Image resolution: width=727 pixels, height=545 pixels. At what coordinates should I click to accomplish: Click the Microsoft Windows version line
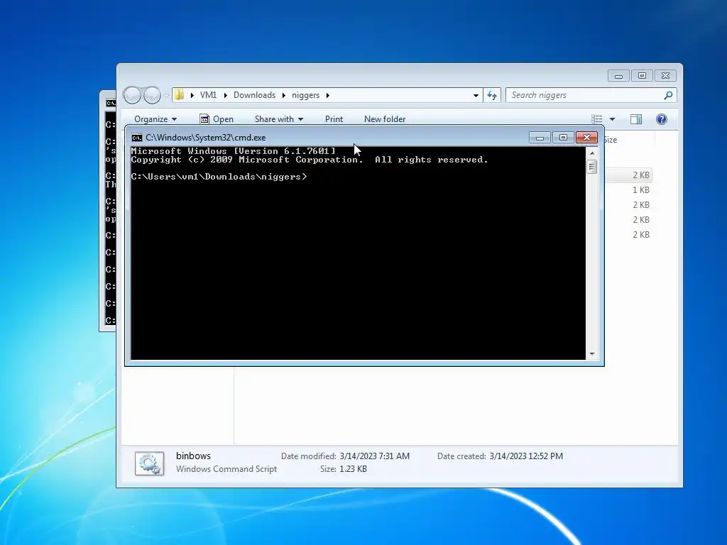(233, 151)
